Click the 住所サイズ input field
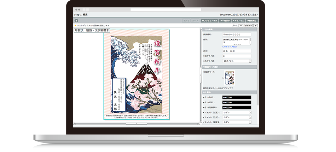This screenshot has width=336, height=152. click(x=237, y=56)
